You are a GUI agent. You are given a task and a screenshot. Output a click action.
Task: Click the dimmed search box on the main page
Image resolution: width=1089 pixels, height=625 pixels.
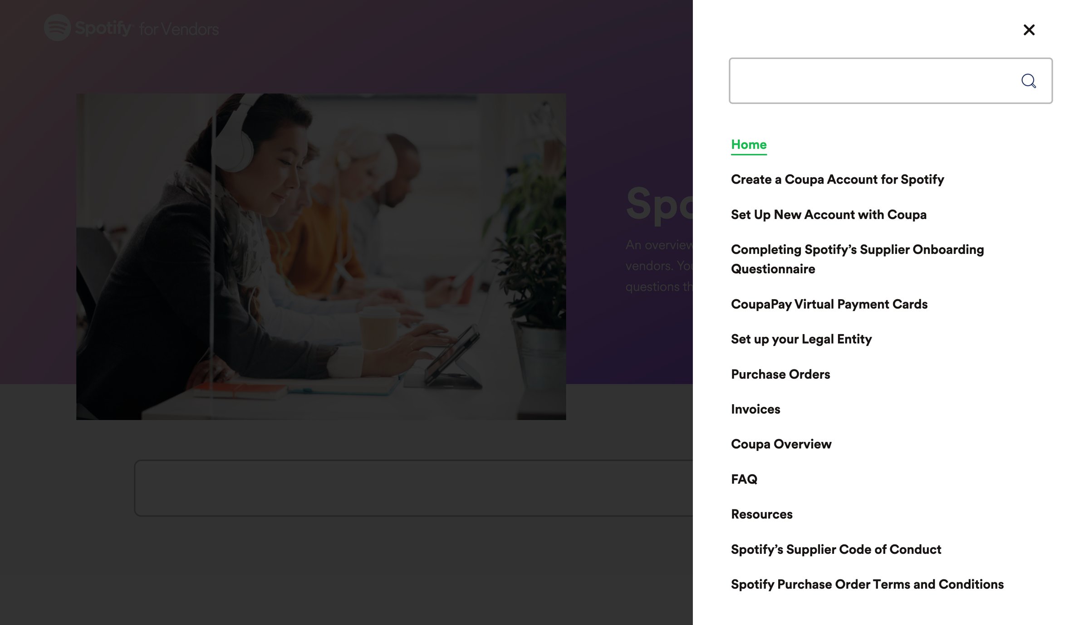tap(413, 488)
